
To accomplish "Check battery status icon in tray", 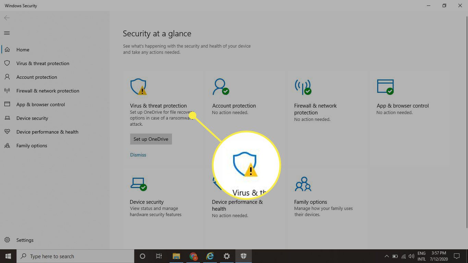I will 395,256.
